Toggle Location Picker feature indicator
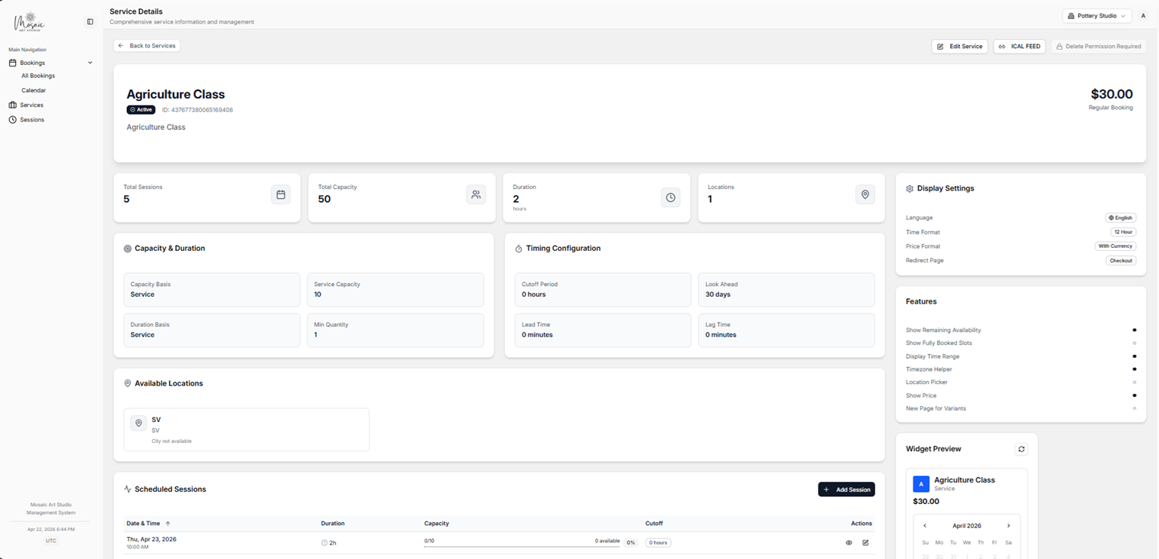 [1134, 382]
